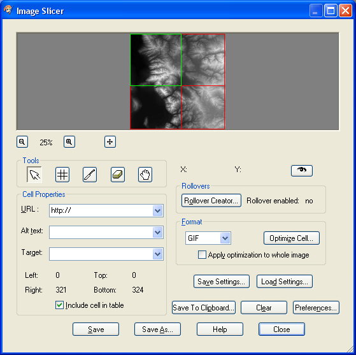Open the GIF format dropdown
The height and width of the screenshot is (355, 356).
[225, 238]
